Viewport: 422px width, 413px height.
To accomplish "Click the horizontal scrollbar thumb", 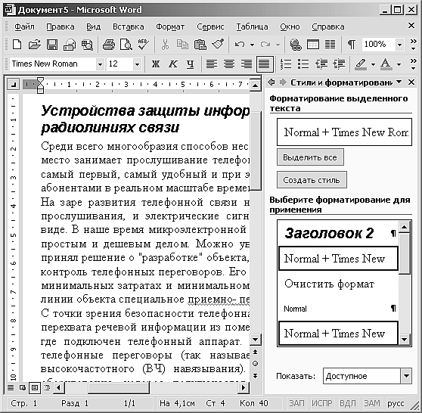I will pyautogui.click(x=119, y=388).
